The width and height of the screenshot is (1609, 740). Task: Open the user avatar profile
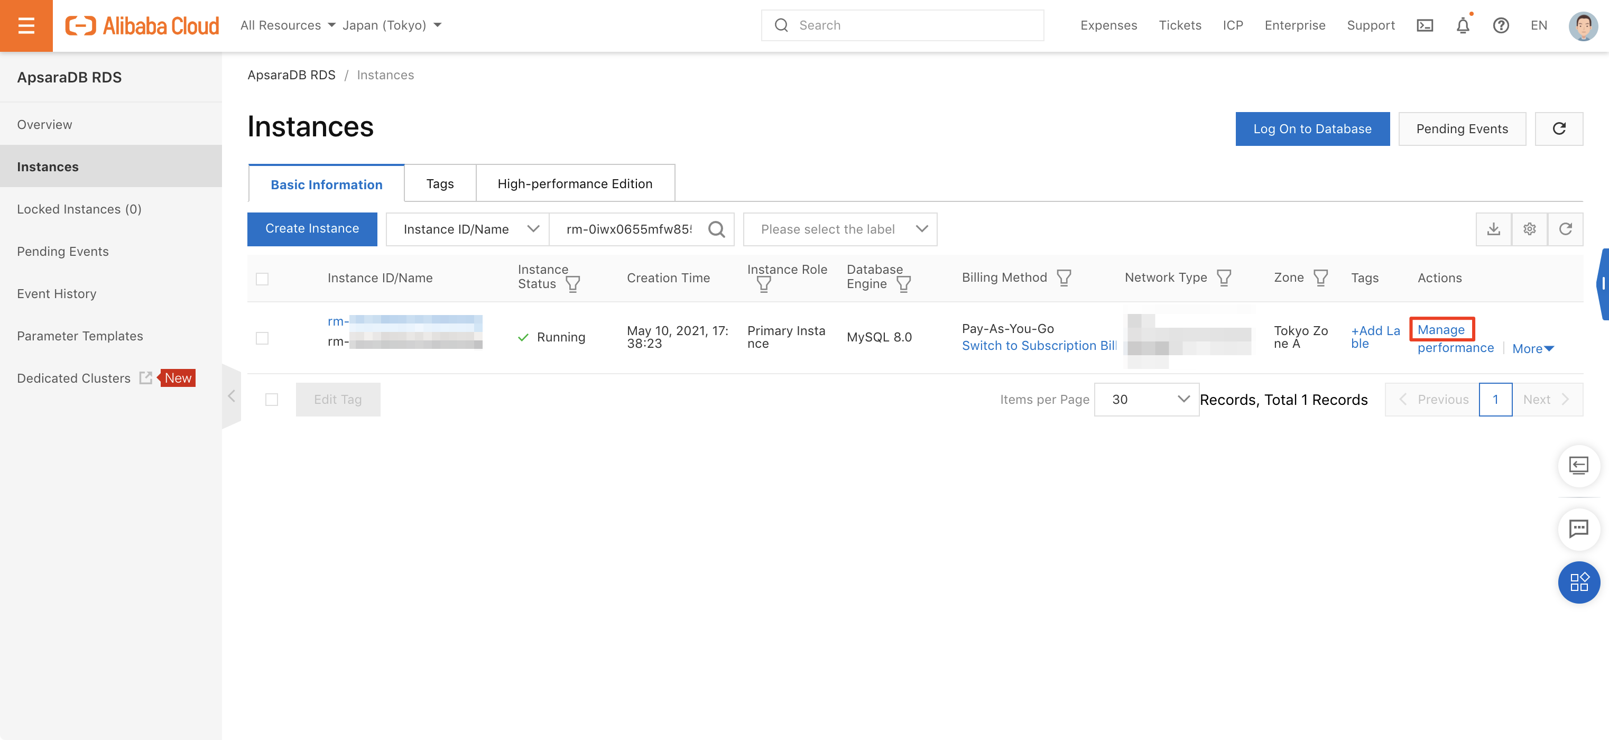pyautogui.click(x=1583, y=25)
